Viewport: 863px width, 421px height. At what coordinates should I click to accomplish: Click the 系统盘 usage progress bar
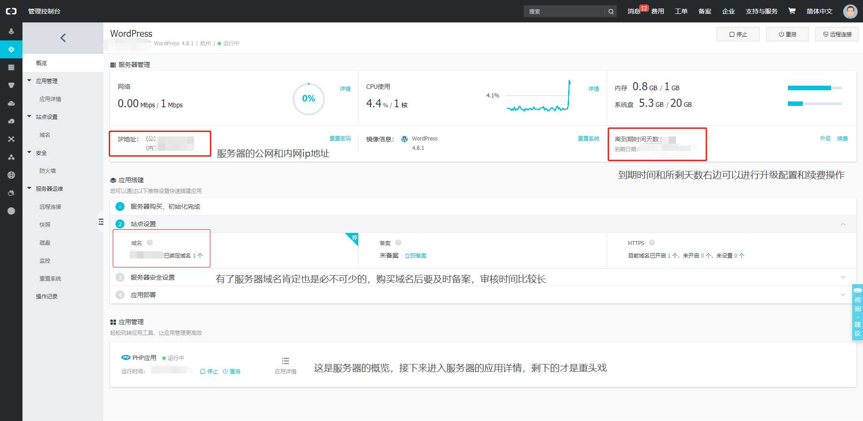tap(815, 104)
